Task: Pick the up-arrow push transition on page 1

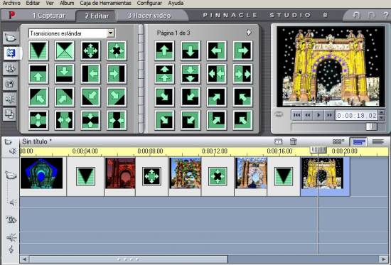Action: coord(164,51)
